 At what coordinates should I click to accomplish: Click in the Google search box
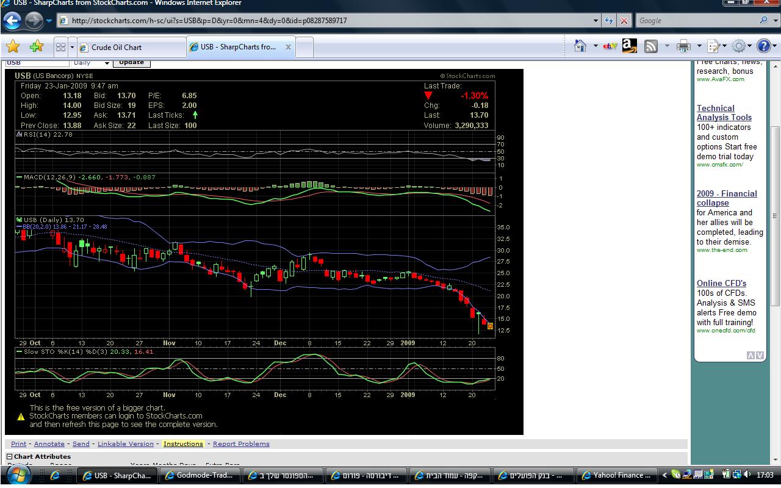coord(696,21)
